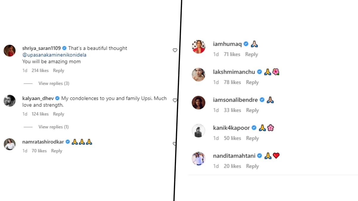
Task: Expand View replies (1) under kalyaan_dhev
Action: click(x=53, y=127)
